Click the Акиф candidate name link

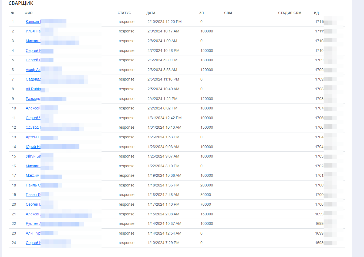(x=33, y=70)
